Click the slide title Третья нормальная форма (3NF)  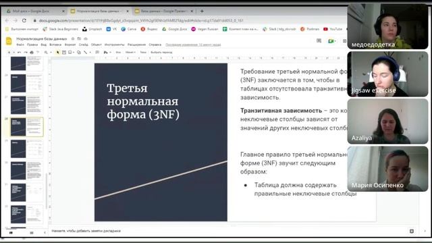143,101
